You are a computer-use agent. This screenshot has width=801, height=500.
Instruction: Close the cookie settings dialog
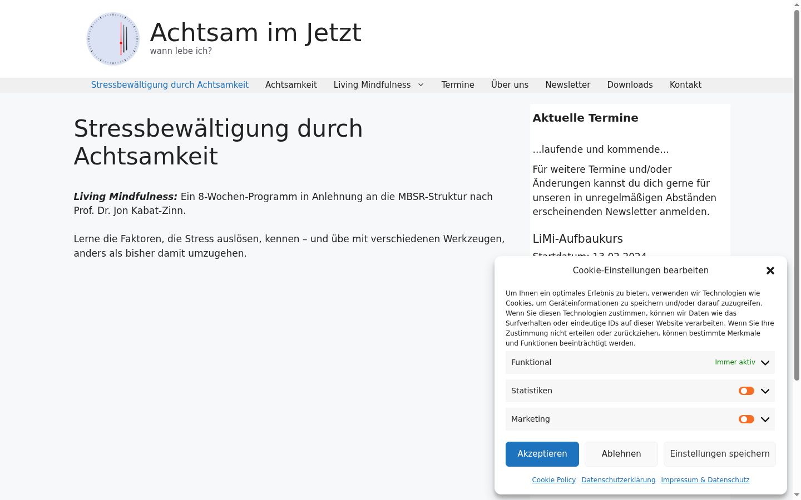[770, 271]
